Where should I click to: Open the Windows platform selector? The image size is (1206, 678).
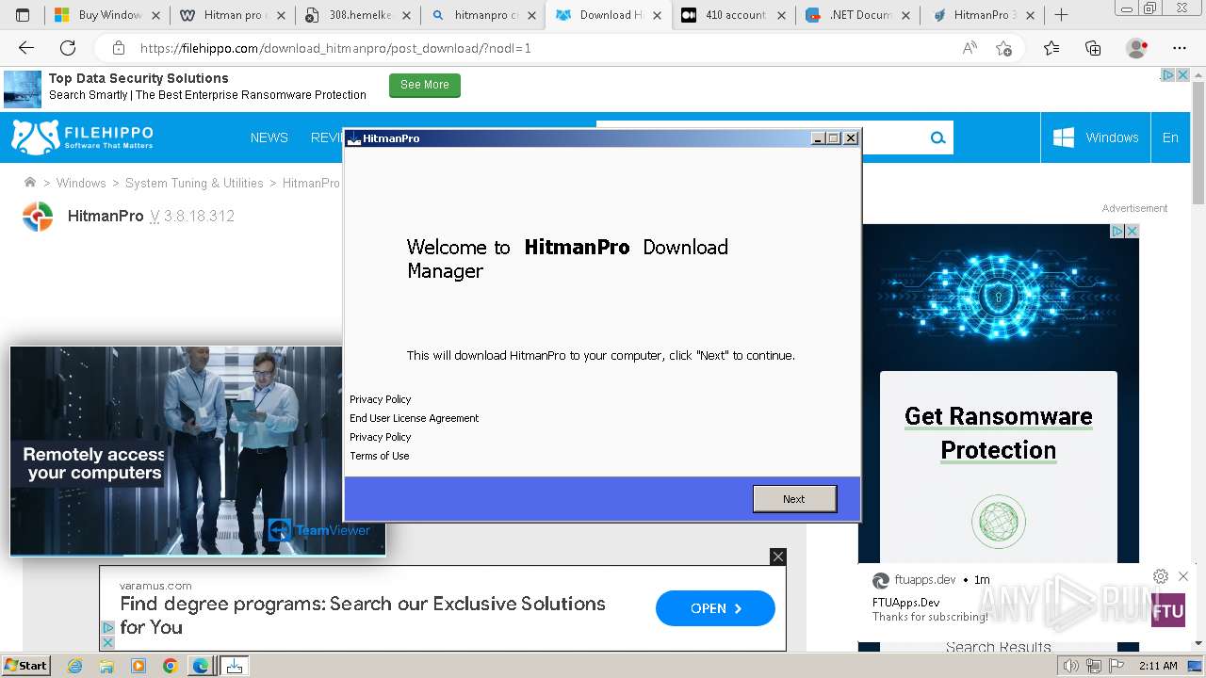(x=1095, y=137)
